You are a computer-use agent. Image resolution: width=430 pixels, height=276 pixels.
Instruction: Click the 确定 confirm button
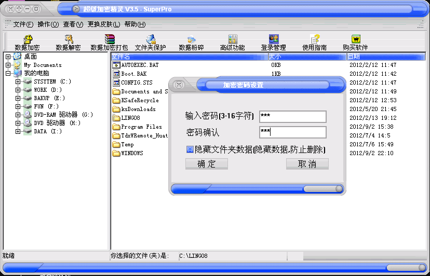pos(207,164)
